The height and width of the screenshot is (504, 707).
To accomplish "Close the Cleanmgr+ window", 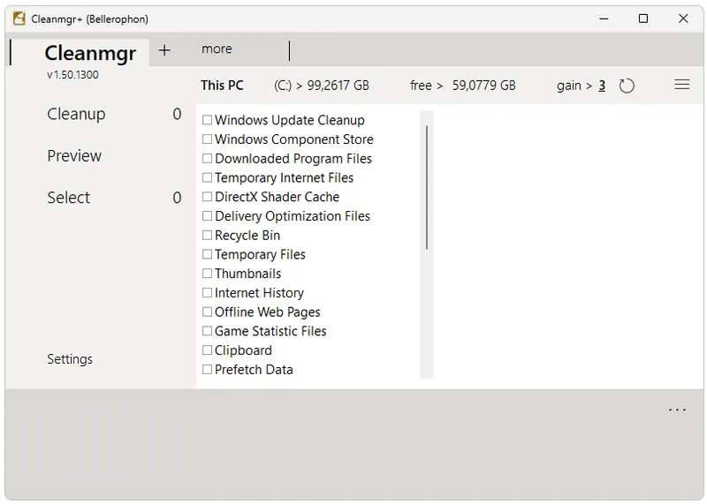I will coord(683,19).
